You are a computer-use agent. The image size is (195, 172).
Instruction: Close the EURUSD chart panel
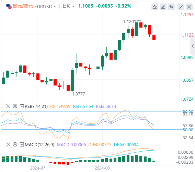point(189,7)
